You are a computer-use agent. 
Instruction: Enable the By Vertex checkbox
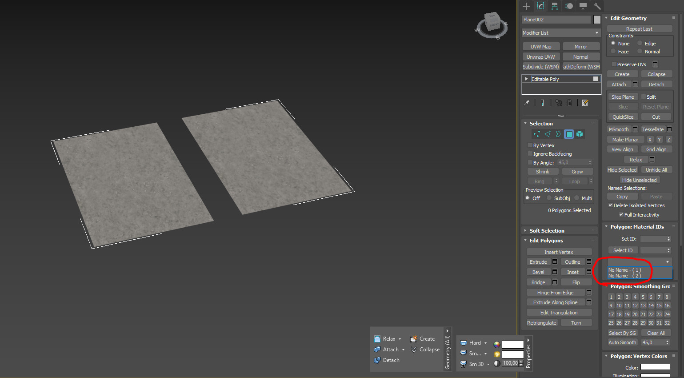(x=530, y=145)
